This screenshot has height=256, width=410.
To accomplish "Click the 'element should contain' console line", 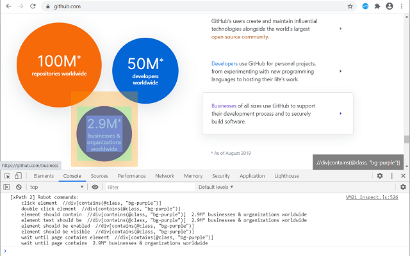I will 164,214.
